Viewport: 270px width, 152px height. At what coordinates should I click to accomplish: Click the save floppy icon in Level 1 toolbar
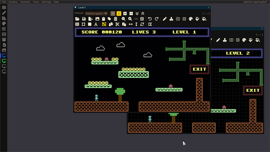point(84,19)
